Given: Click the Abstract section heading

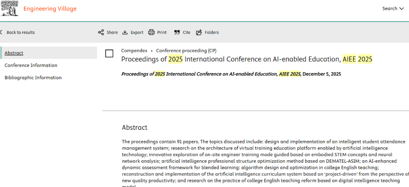Looking at the screenshot, I should click(x=135, y=128).
